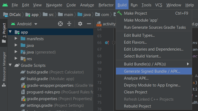This screenshot has width=198, height=111.
Task: Click the activity XML file tab icon
Action: pyautogui.click(x=99, y=24)
